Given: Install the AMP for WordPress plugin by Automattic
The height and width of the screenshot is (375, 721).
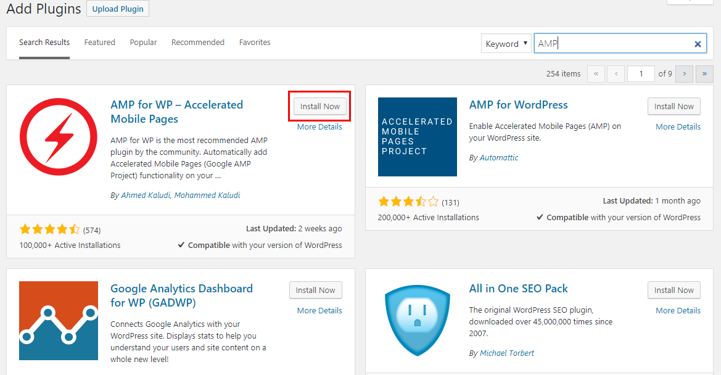Looking at the screenshot, I should (674, 106).
